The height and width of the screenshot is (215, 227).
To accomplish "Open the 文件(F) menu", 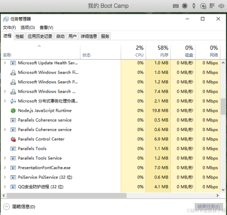I will point(9,27).
